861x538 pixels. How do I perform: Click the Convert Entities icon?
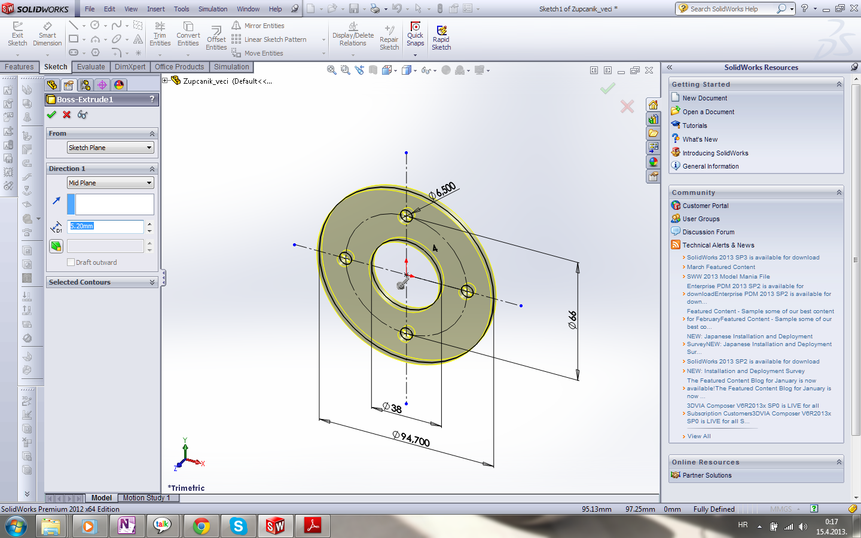click(x=188, y=34)
